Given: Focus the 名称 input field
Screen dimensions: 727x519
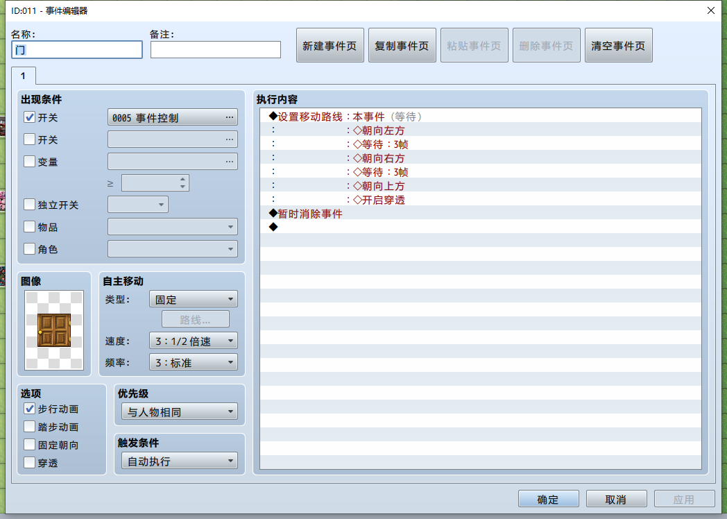Looking at the screenshot, I should (77, 50).
